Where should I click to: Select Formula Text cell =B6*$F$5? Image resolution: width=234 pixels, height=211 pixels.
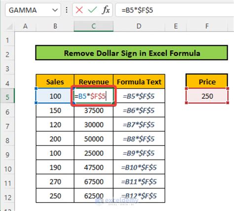(x=139, y=110)
